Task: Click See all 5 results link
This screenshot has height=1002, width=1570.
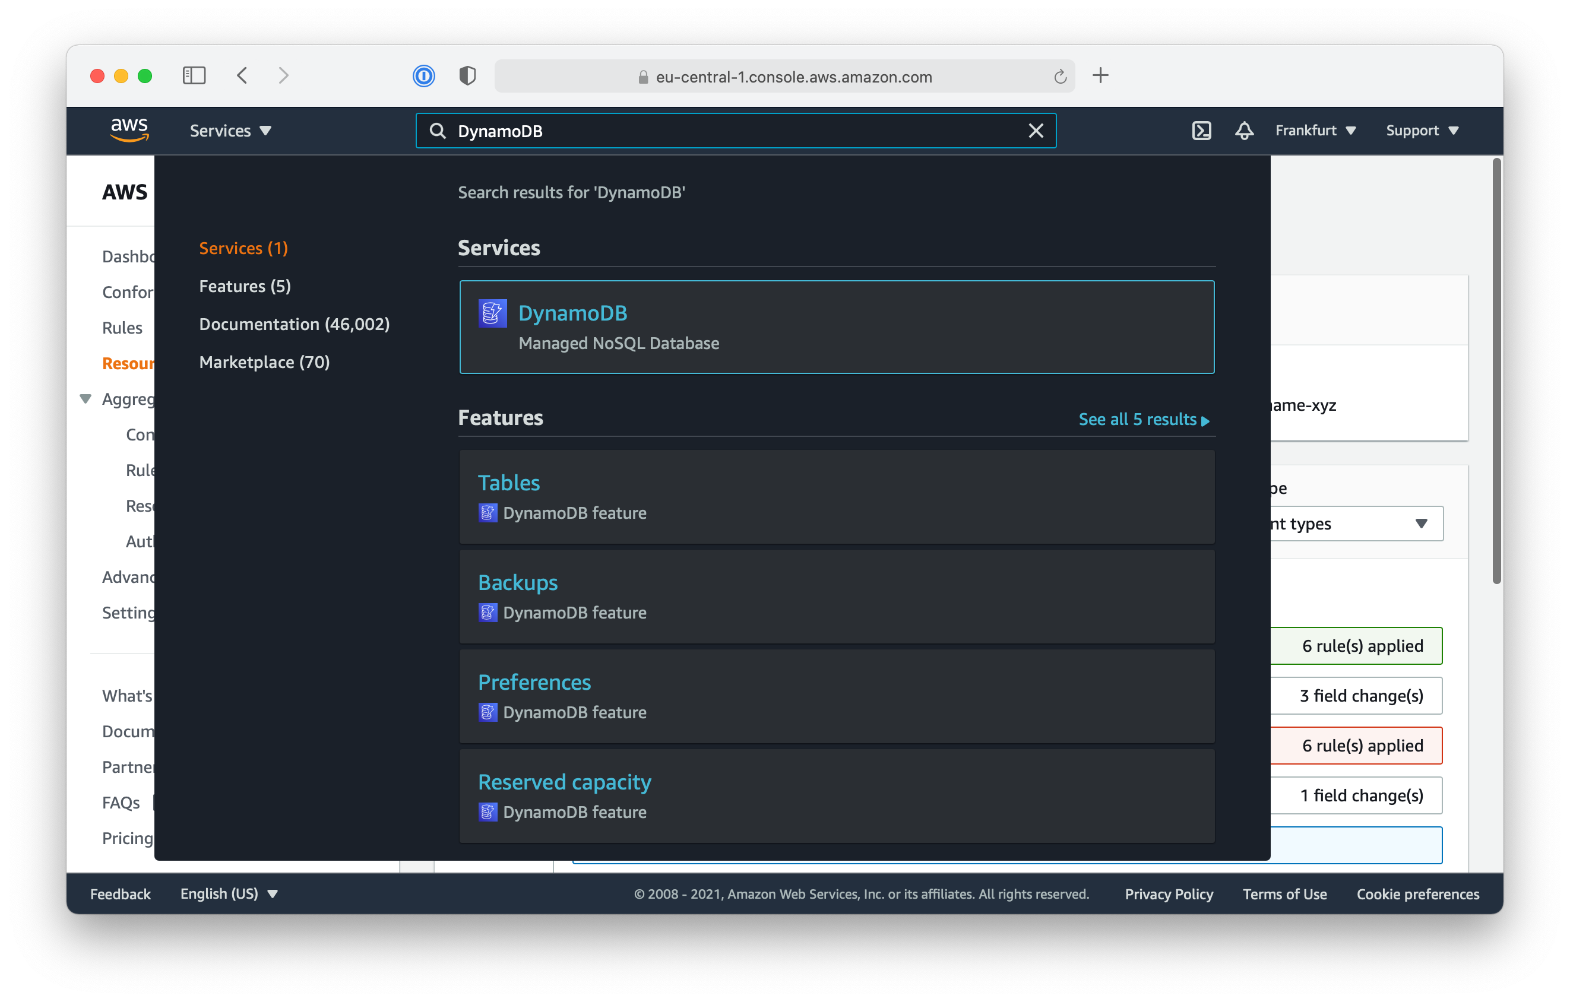Action: click(x=1144, y=419)
